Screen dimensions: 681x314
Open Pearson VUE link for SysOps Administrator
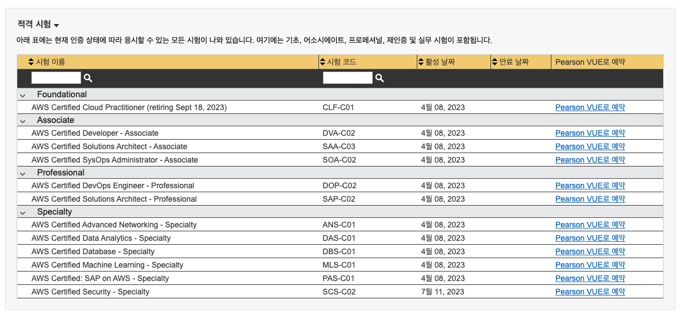point(590,160)
